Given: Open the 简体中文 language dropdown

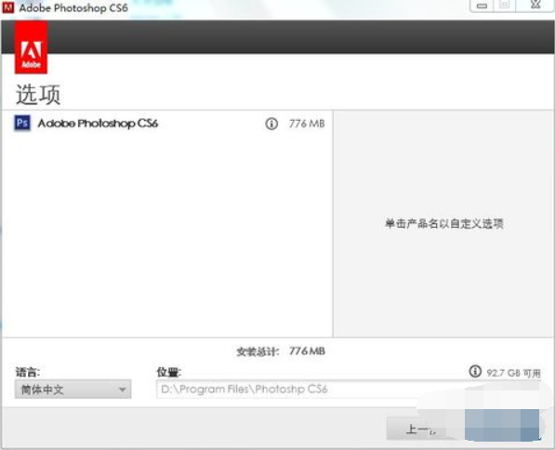Looking at the screenshot, I should 73,390.
